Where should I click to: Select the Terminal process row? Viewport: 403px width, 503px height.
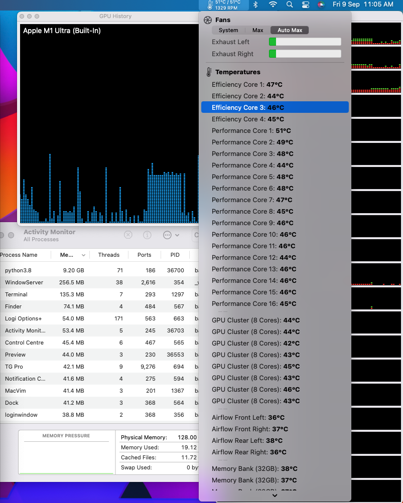pos(99,294)
